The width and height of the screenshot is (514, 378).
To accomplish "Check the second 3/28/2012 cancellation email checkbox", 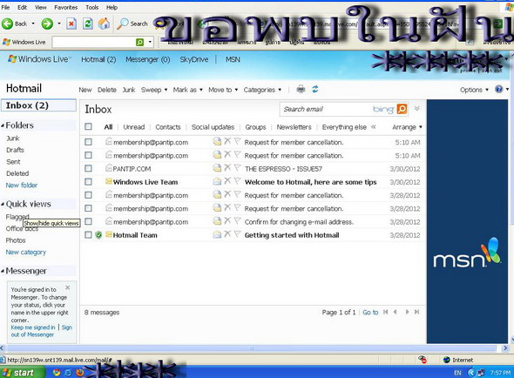I will tap(88, 208).
